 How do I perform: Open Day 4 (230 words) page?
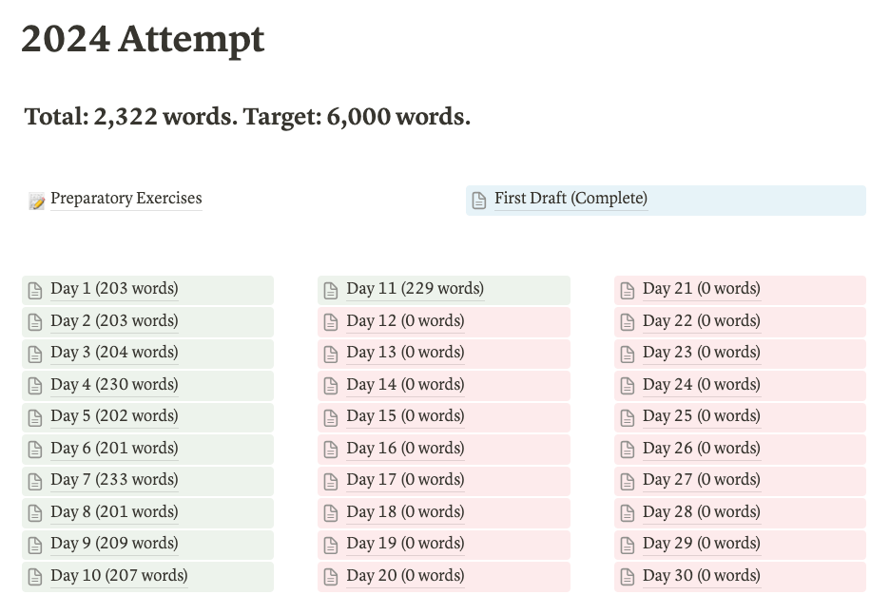point(114,385)
